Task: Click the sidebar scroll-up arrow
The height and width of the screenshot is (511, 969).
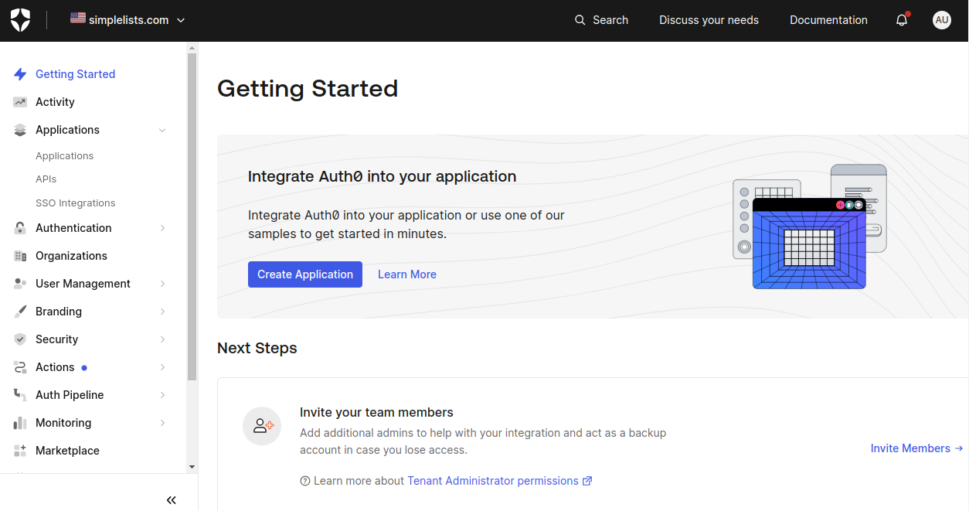Action: pyautogui.click(x=192, y=47)
